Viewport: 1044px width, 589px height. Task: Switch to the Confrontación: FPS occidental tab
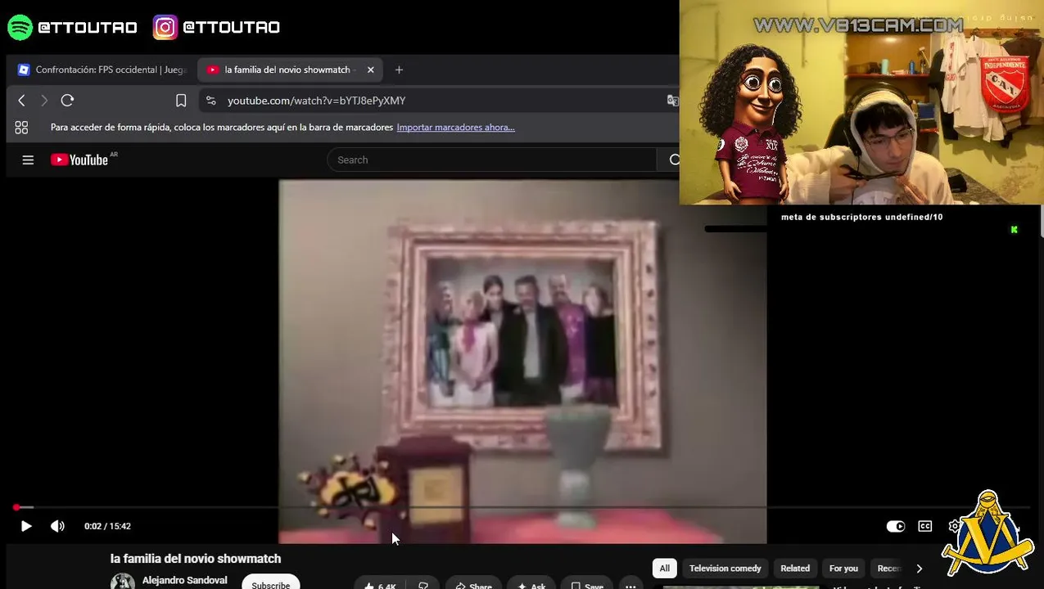click(102, 70)
